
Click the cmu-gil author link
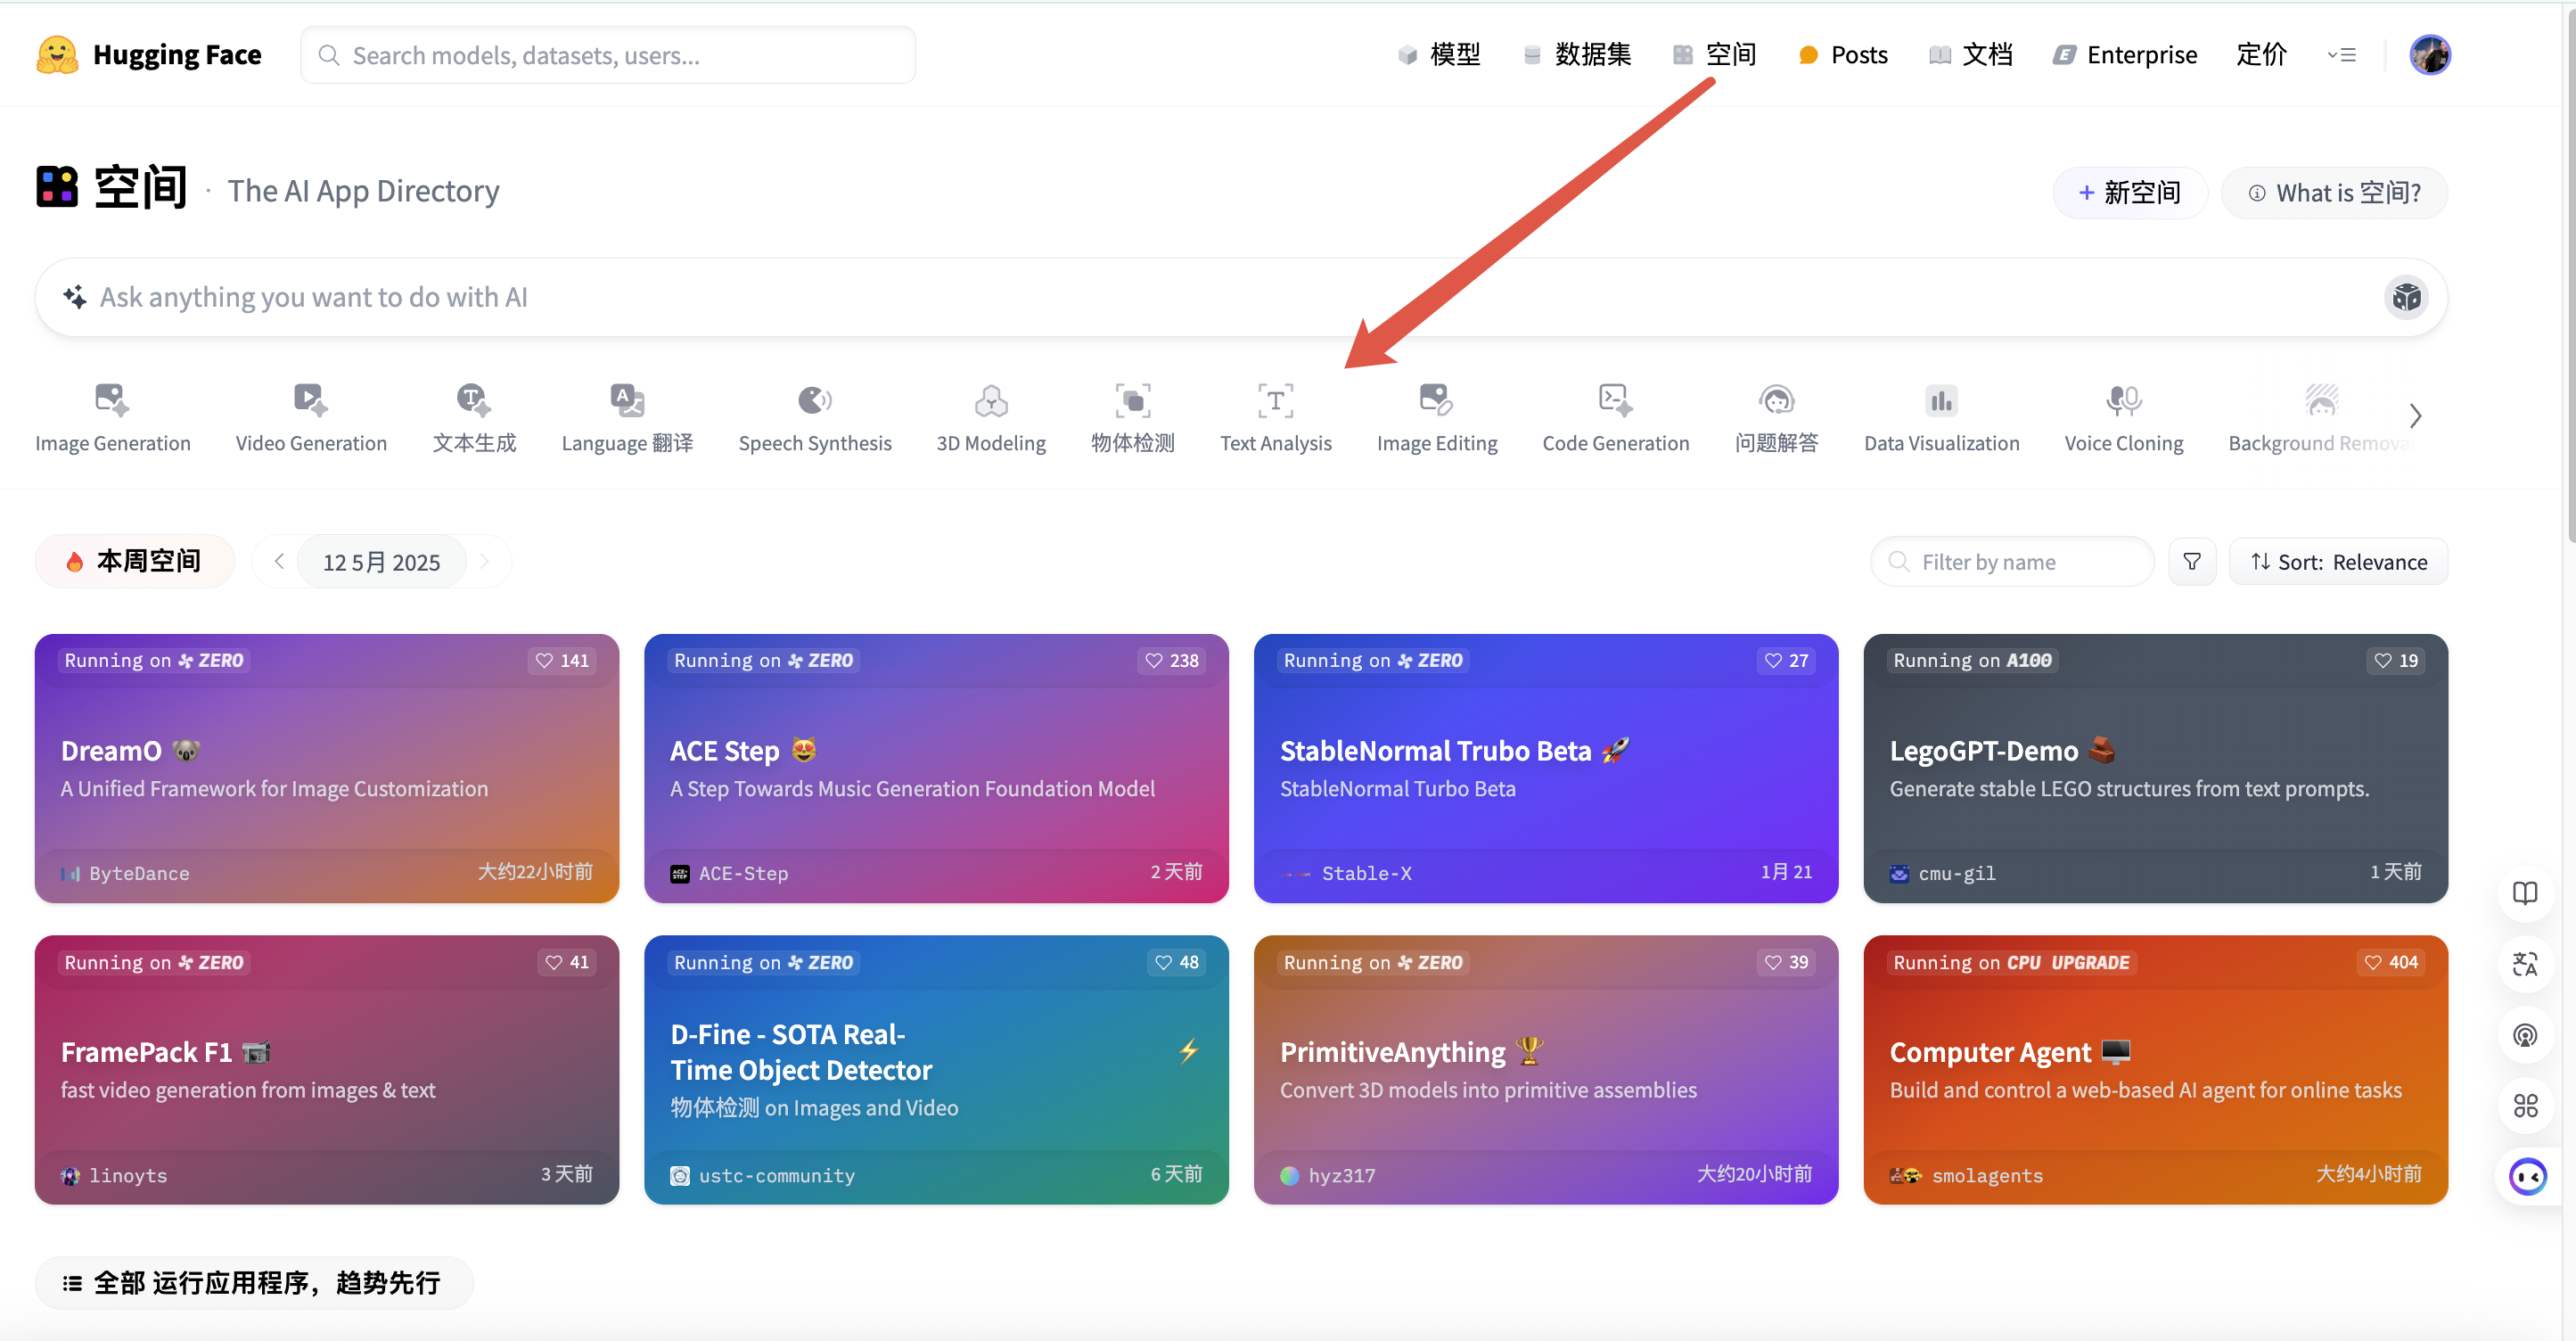(1943, 873)
